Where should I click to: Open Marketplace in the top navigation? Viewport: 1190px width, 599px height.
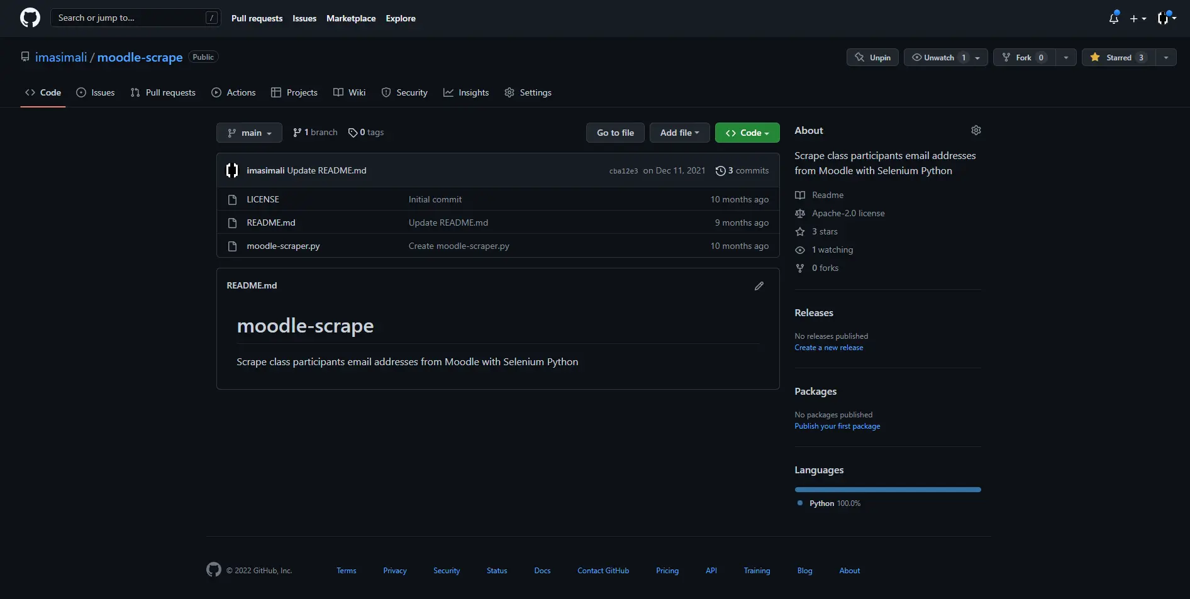[x=351, y=18]
